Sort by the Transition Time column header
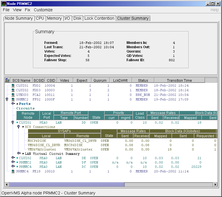This screenshot has height=197, width=222. point(179,81)
